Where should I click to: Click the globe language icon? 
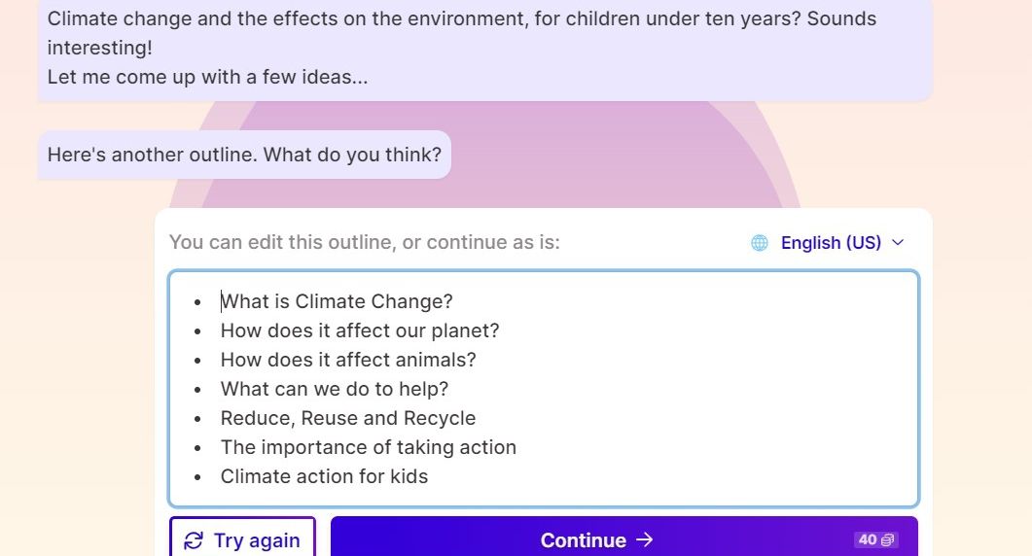(760, 243)
